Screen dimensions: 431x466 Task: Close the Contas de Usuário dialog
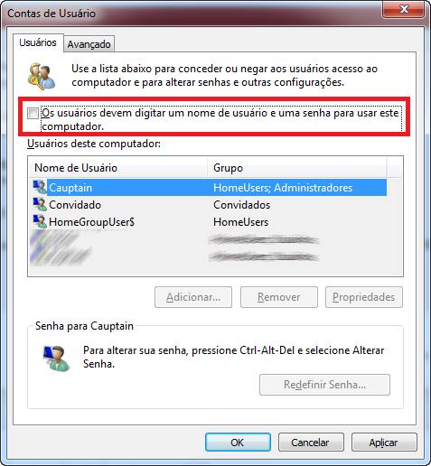[404, 9]
